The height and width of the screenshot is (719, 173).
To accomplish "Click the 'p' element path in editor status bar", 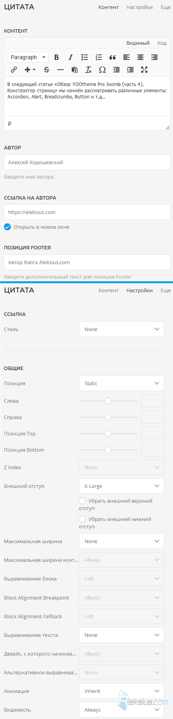I will point(10,123).
